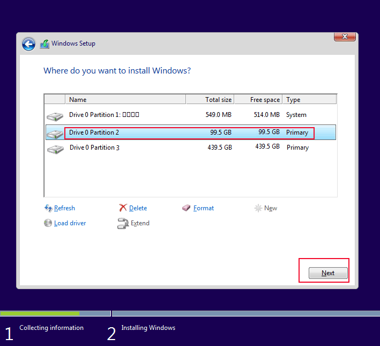The image size is (380, 346).
Task: Click the drive icon for Partition 3
Action: 56,149
